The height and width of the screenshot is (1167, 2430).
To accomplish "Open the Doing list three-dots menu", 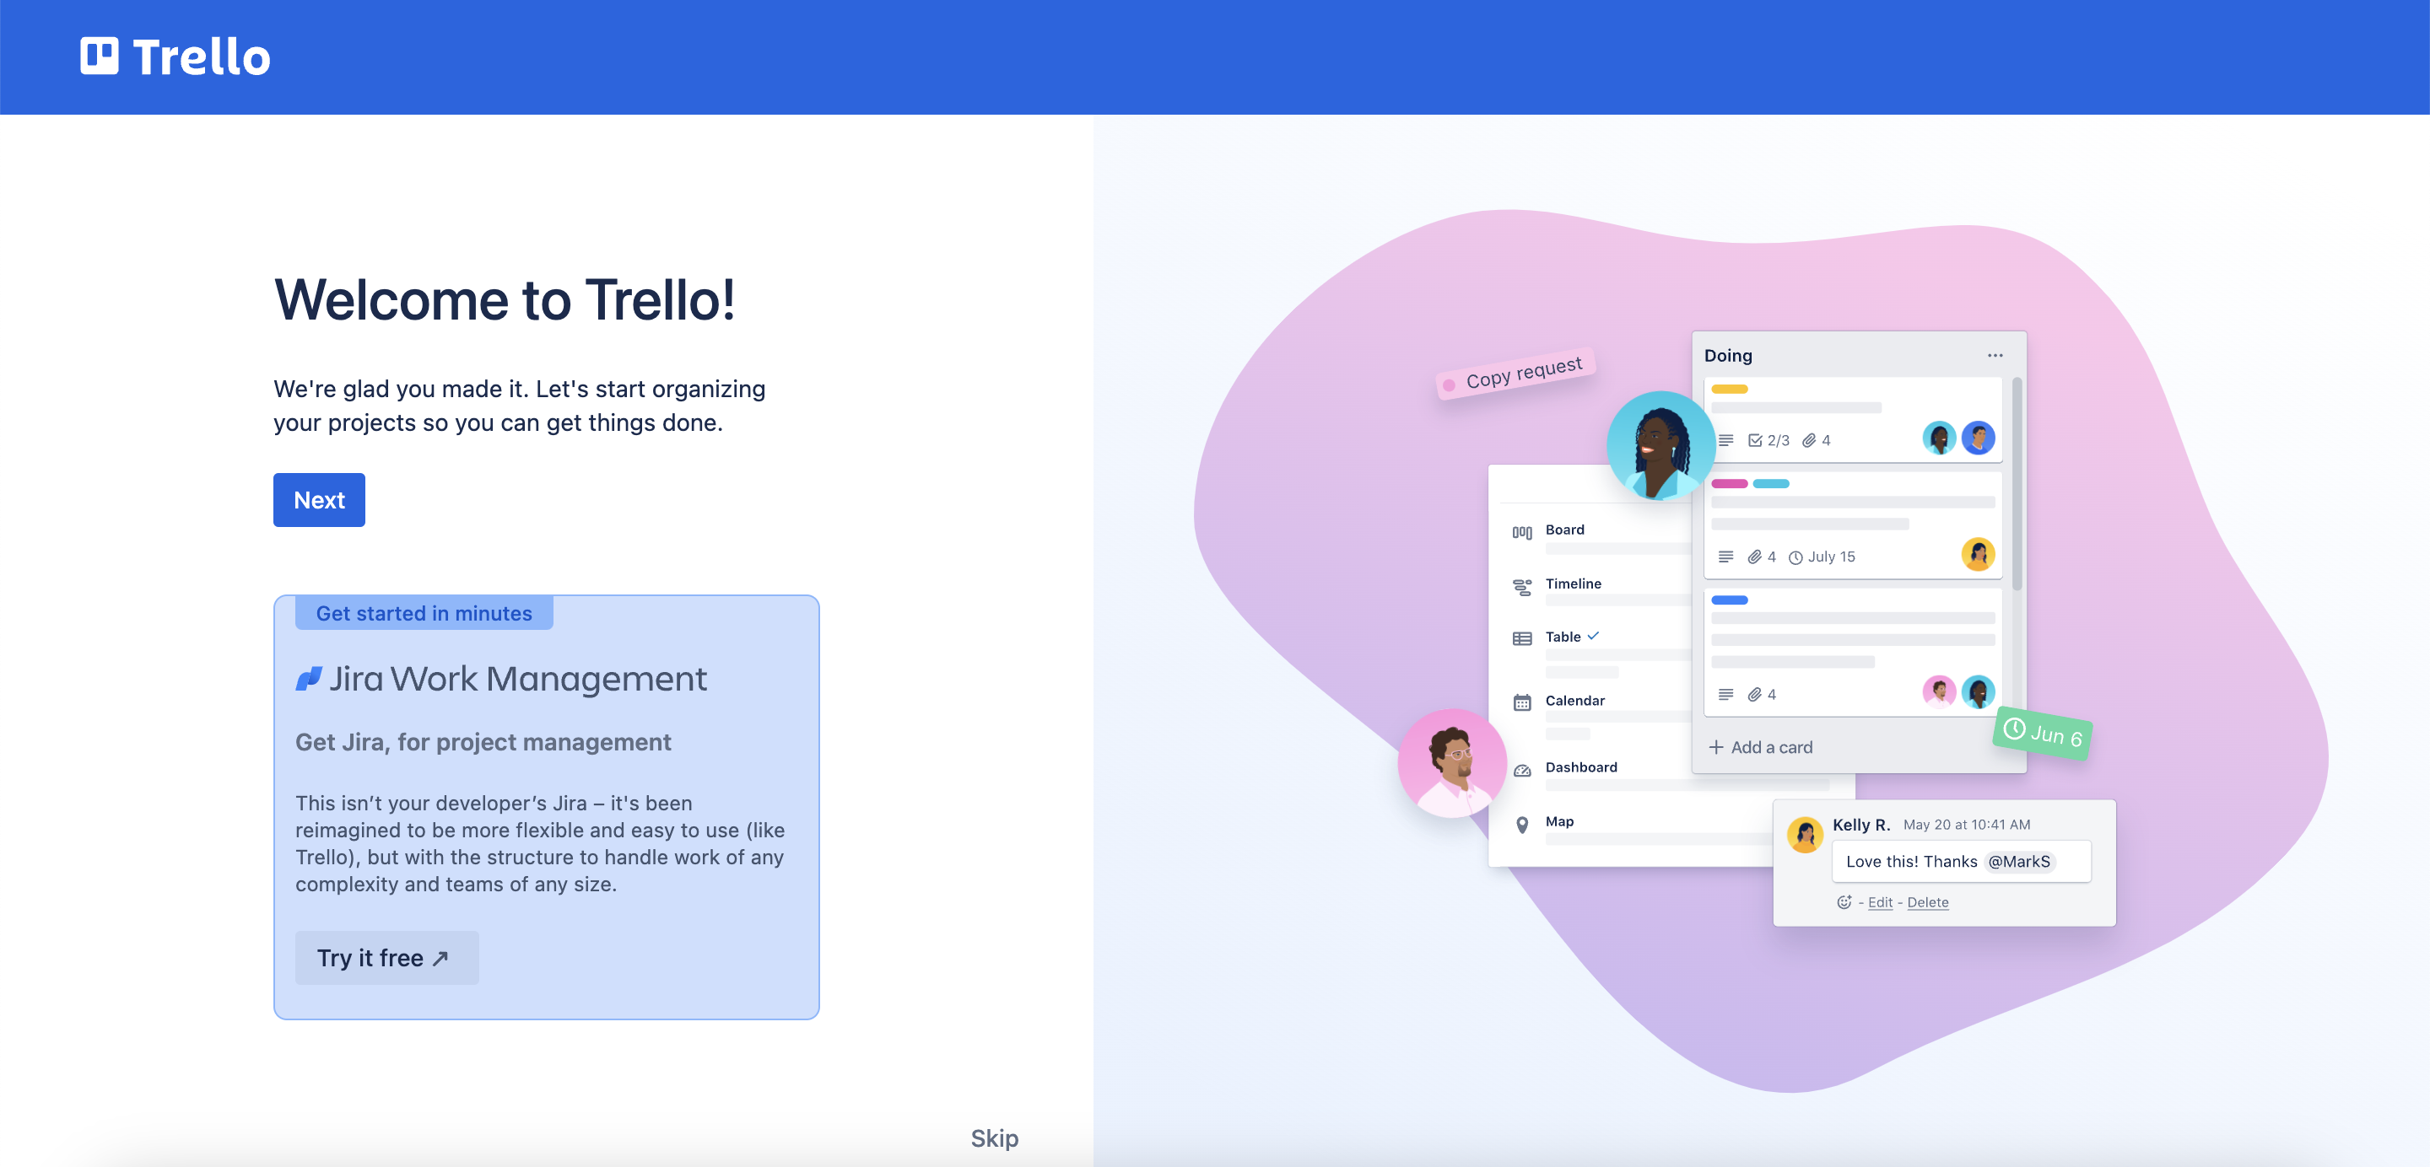I will click(1994, 355).
